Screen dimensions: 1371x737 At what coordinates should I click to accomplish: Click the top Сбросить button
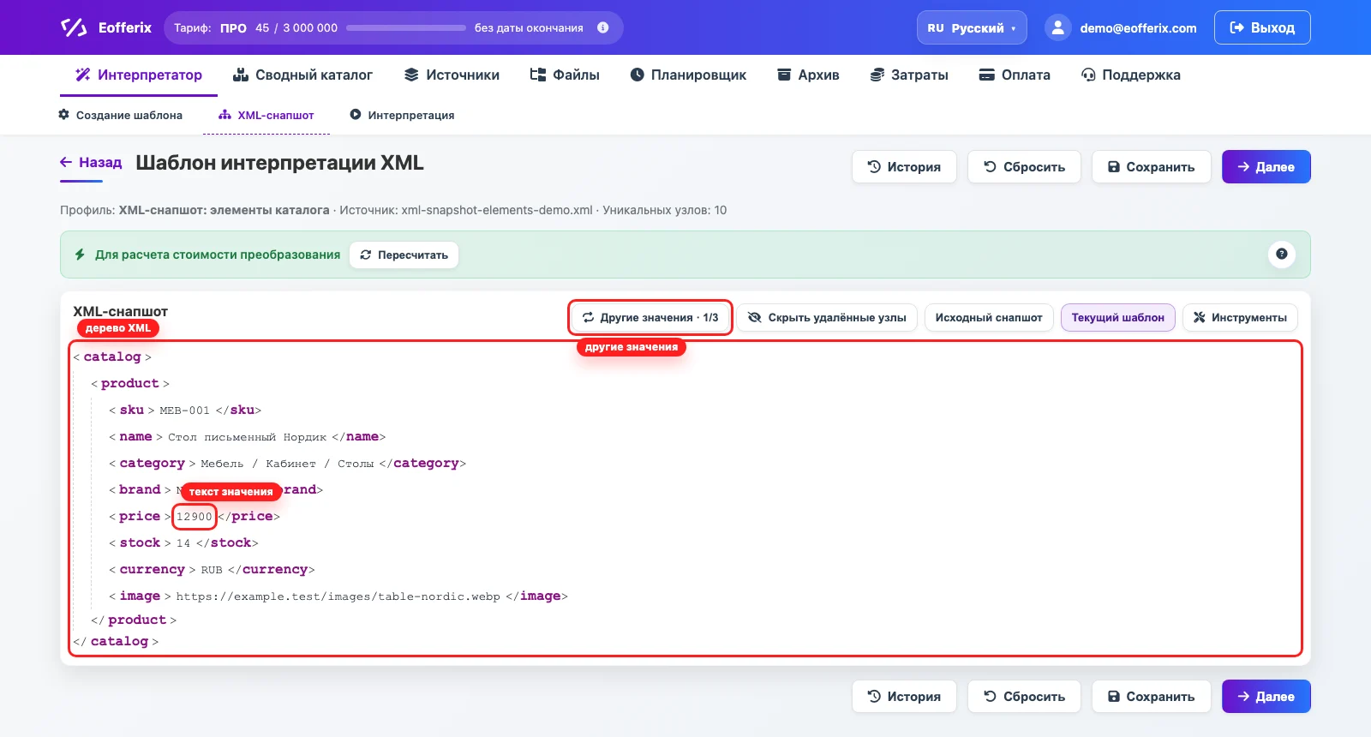1024,167
